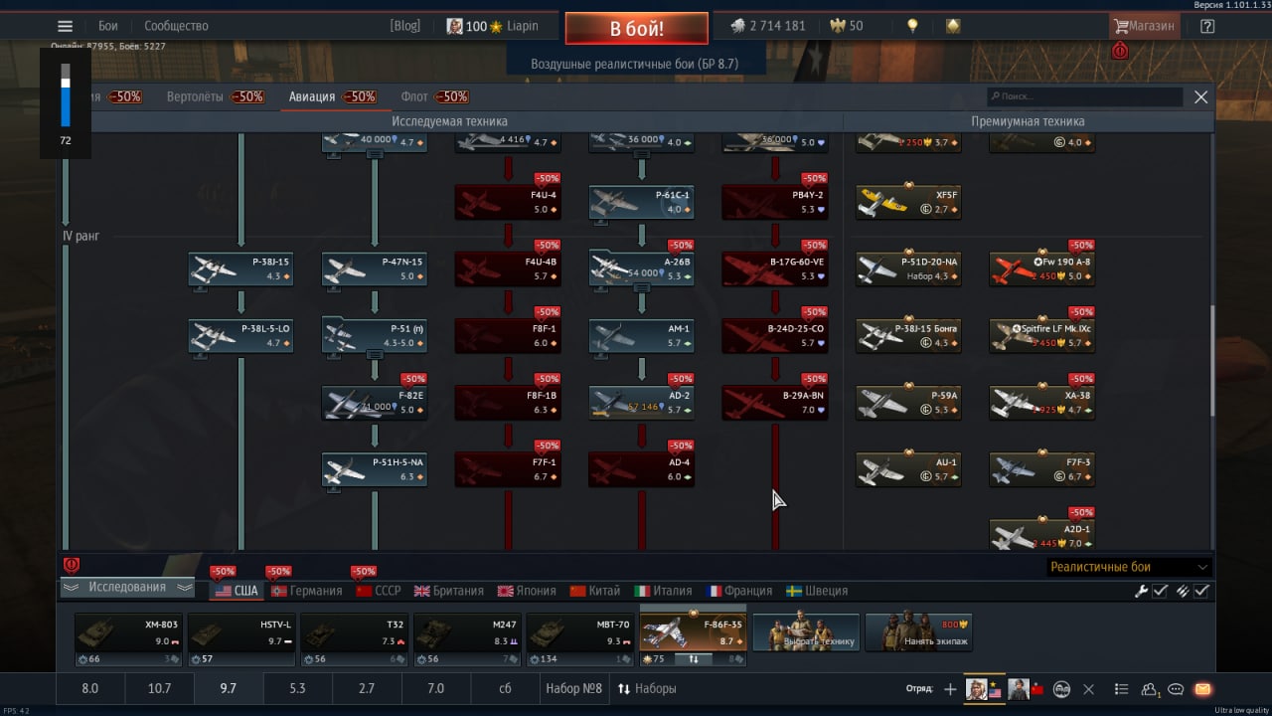Open the help question mark icon

coord(1207,27)
